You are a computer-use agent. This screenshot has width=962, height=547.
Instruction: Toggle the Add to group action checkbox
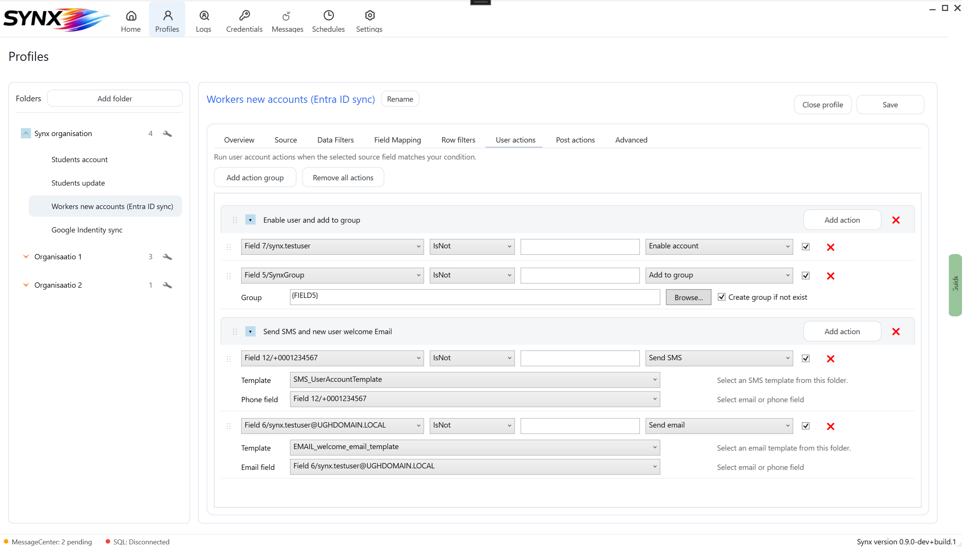806,276
